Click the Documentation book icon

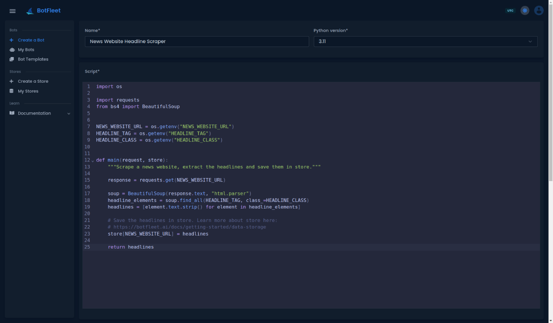click(x=12, y=113)
